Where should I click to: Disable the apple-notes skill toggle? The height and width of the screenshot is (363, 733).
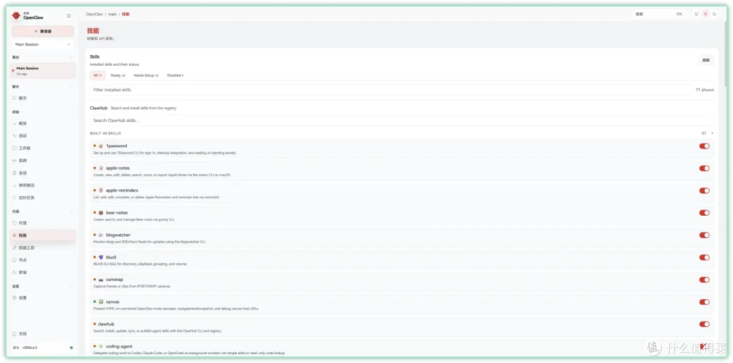click(x=704, y=168)
